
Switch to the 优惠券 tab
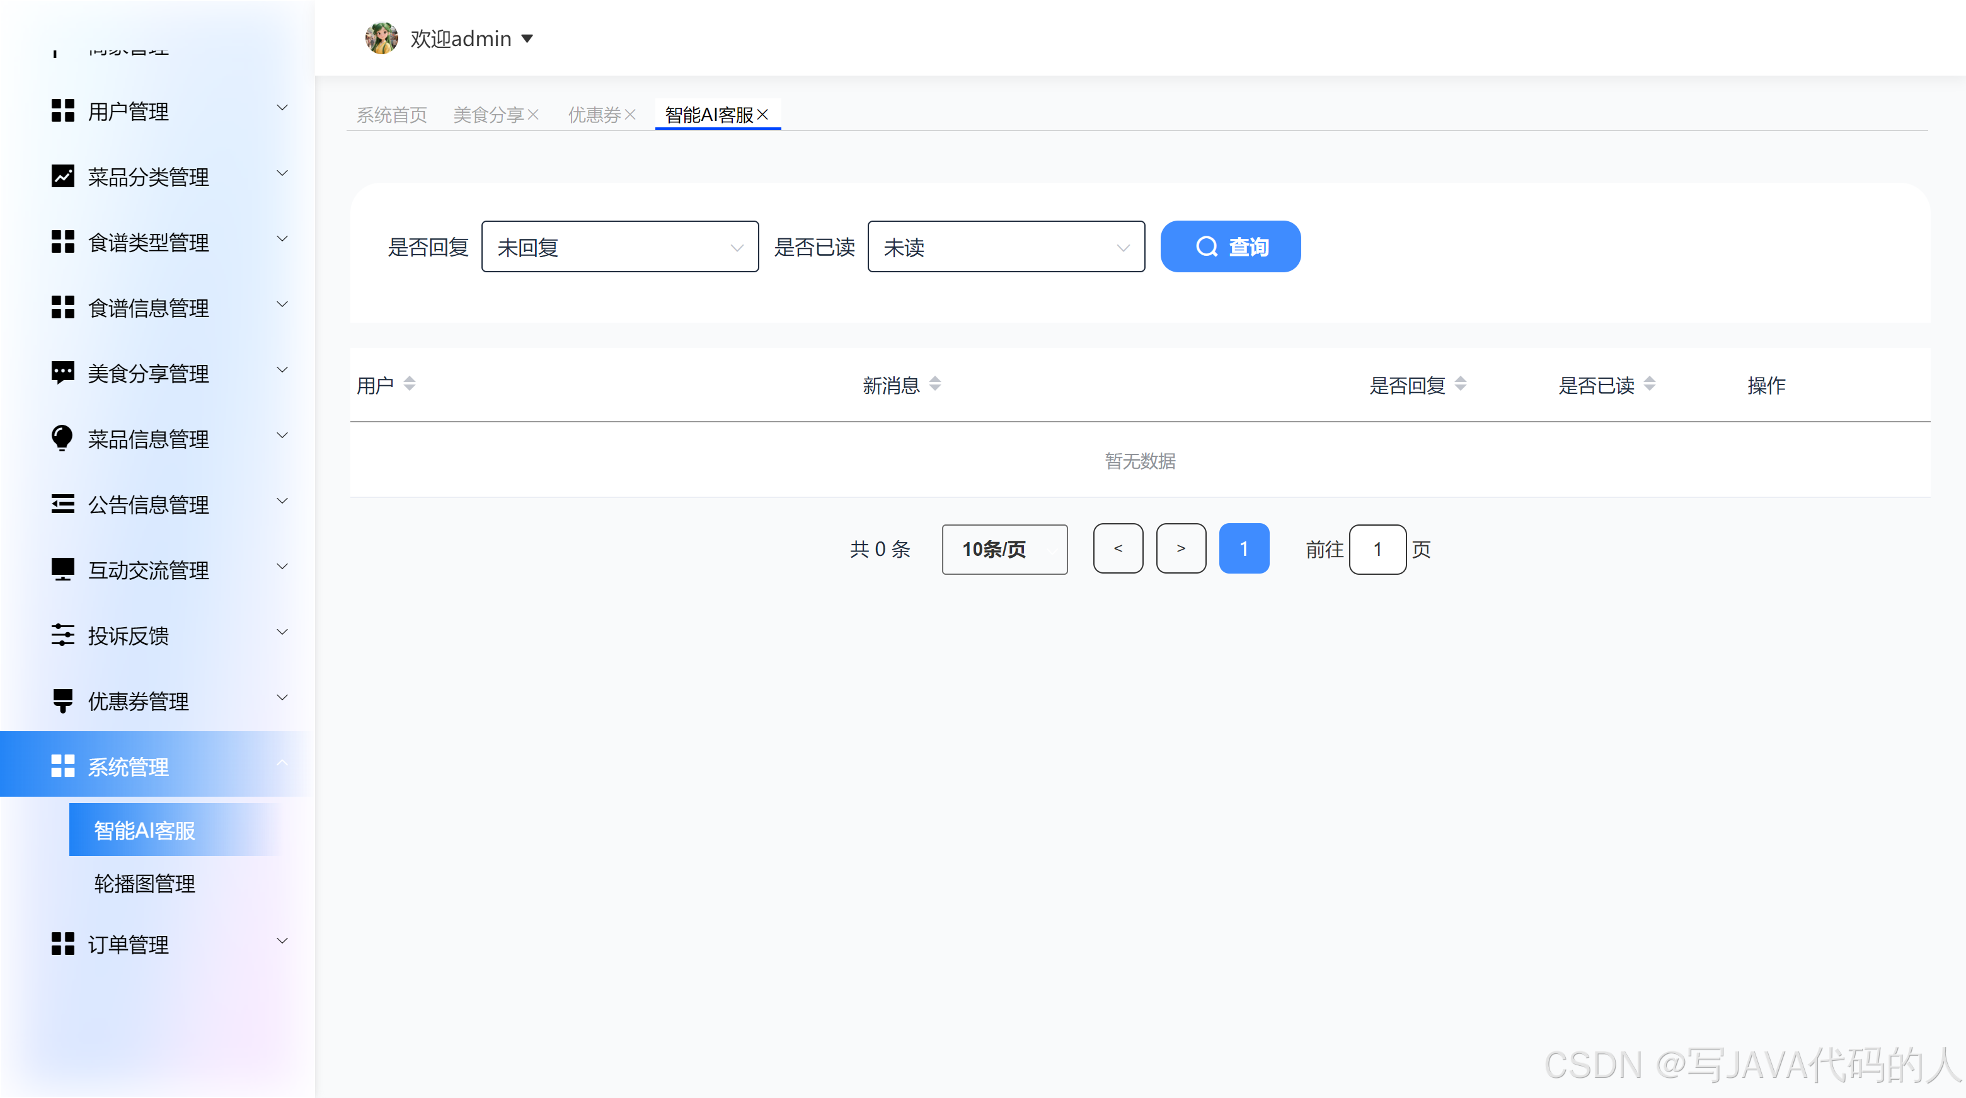point(595,115)
